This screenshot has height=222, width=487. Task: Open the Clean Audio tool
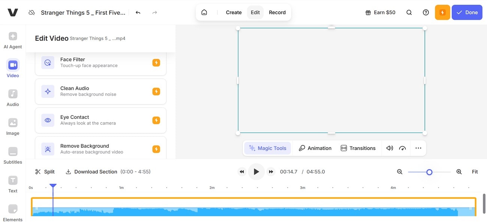(100, 91)
